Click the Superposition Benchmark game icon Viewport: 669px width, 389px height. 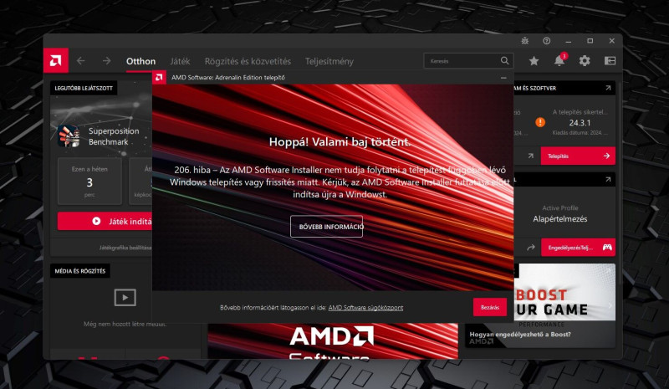tap(69, 136)
